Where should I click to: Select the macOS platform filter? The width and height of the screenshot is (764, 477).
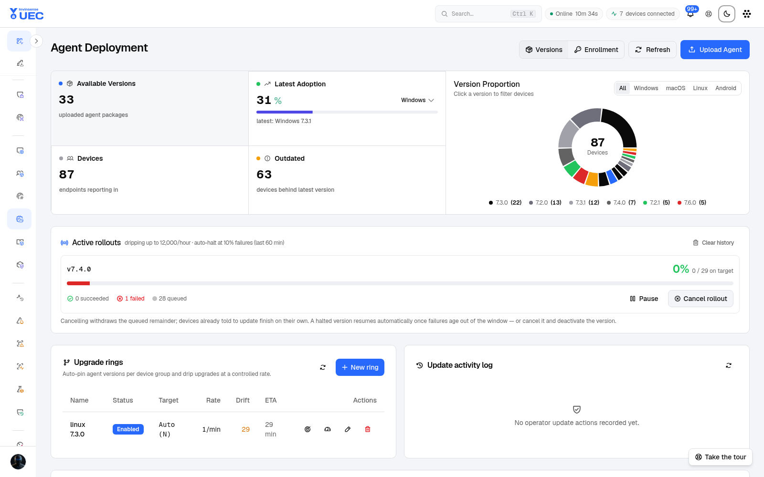click(x=675, y=88)
